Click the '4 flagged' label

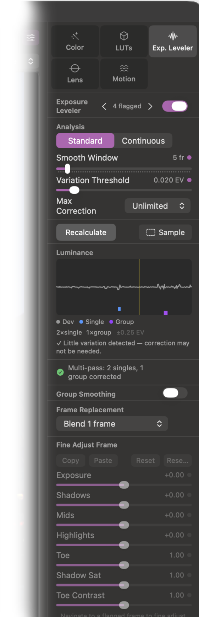click(x=127, y=106)
